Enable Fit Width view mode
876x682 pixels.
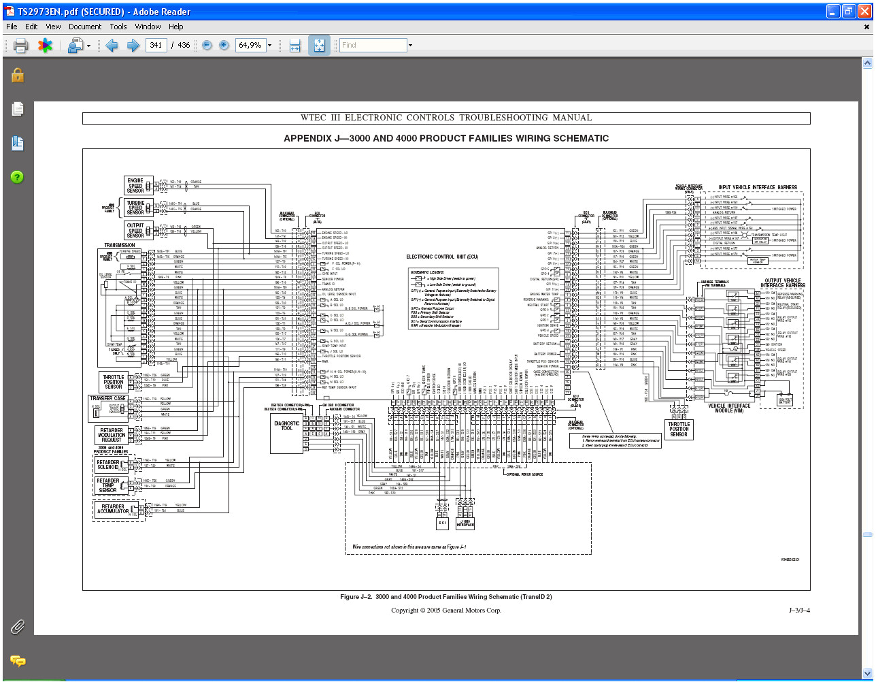coord(294,45)
